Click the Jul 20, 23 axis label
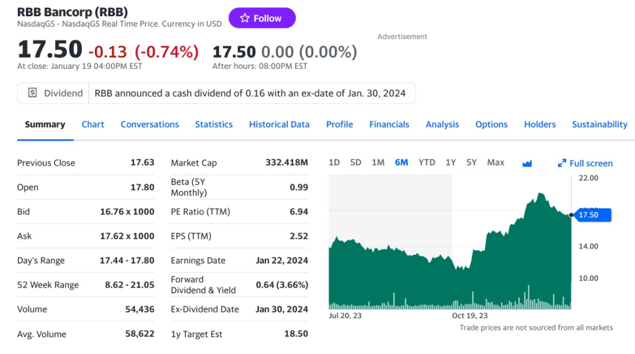635x354 pixels. pos(345,316)
